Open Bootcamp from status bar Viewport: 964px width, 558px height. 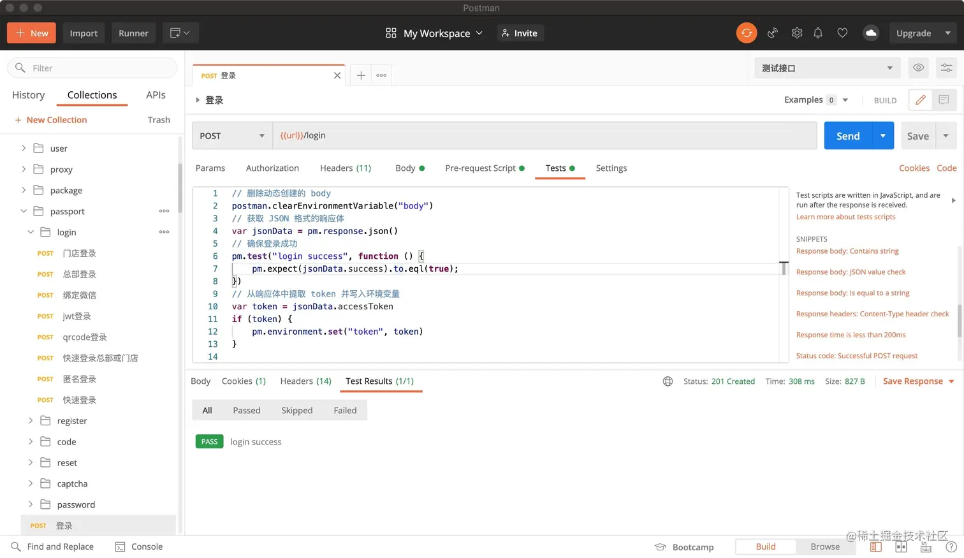point(684,547)
